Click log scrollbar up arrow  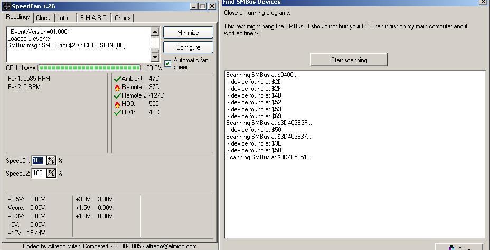(155, 31)
